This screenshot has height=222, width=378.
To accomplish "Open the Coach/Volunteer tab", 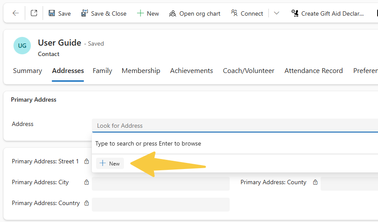I will pos(248,71).
